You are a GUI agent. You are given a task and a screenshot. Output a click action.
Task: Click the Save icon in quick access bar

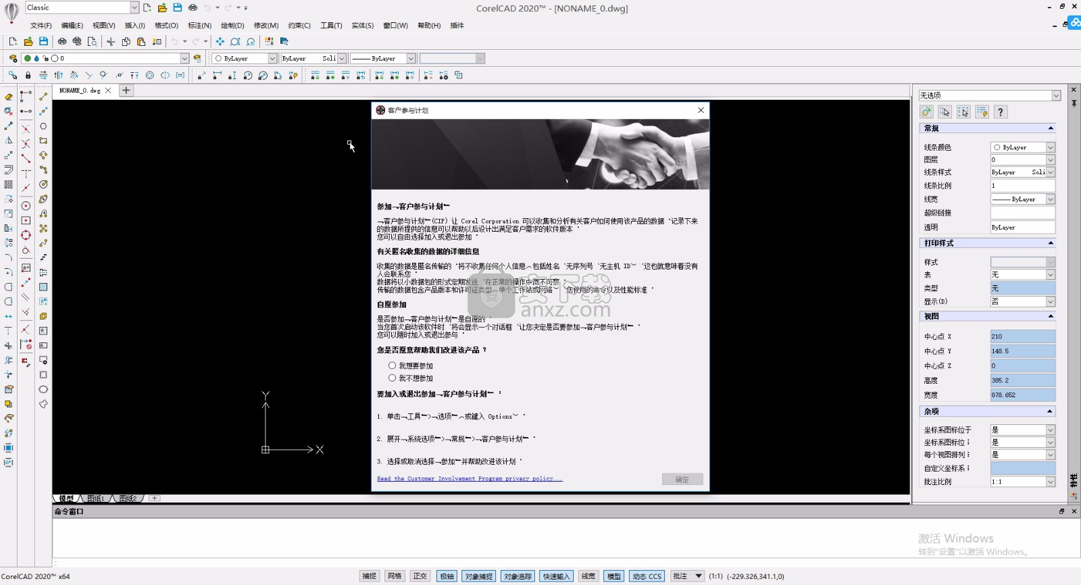[177, 7]
